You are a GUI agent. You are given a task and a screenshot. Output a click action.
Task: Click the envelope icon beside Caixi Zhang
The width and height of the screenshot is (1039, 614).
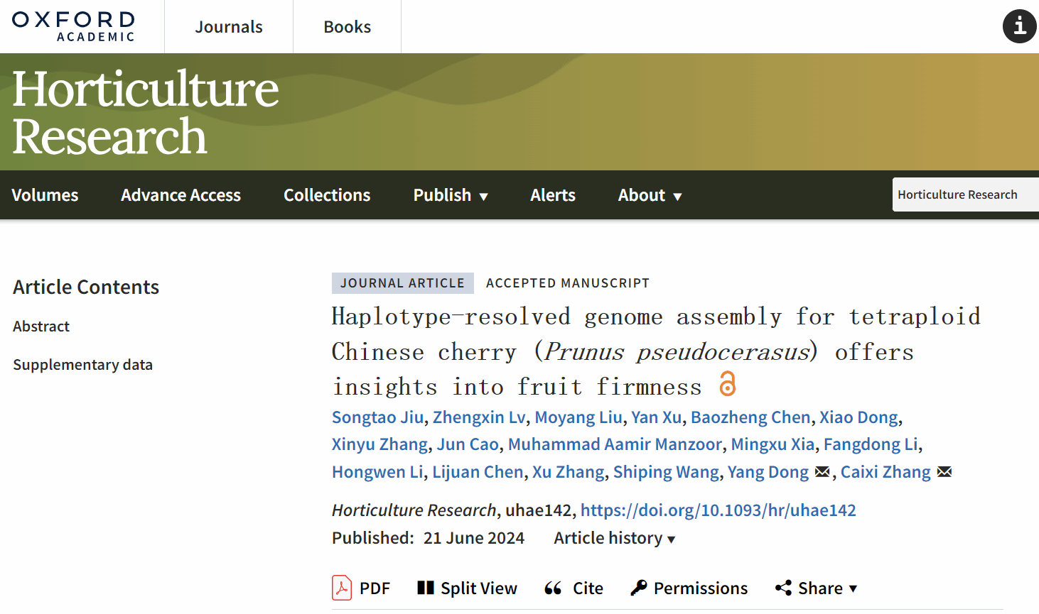click(944, 472)
